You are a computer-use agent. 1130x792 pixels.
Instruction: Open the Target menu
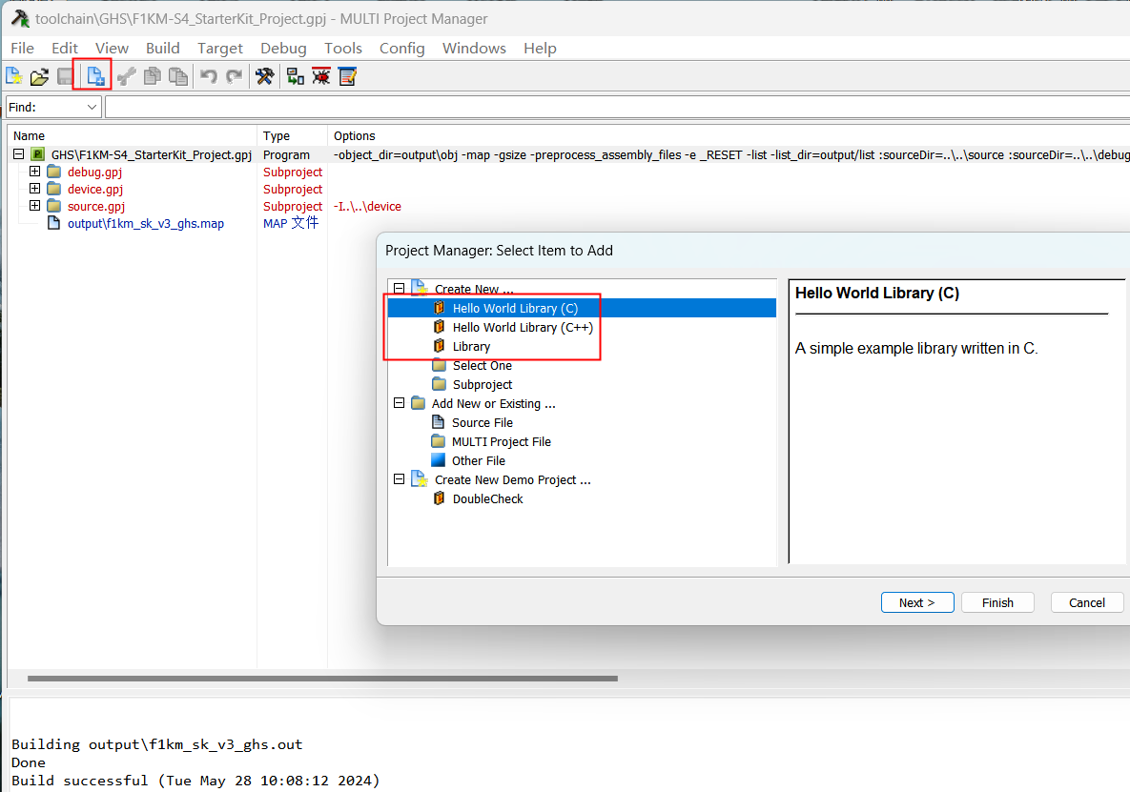click(220, 48)
